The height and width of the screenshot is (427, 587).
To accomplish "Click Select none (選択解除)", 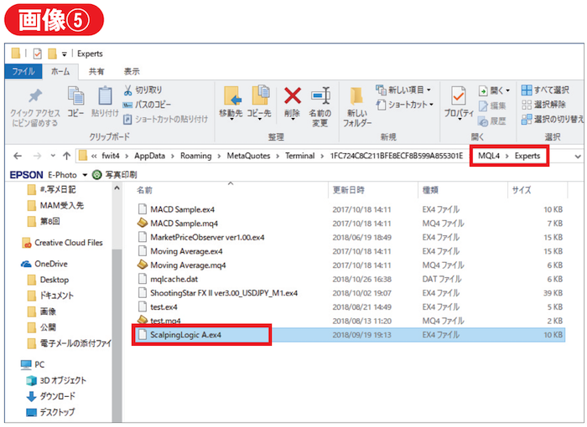I will coord(543,105).
